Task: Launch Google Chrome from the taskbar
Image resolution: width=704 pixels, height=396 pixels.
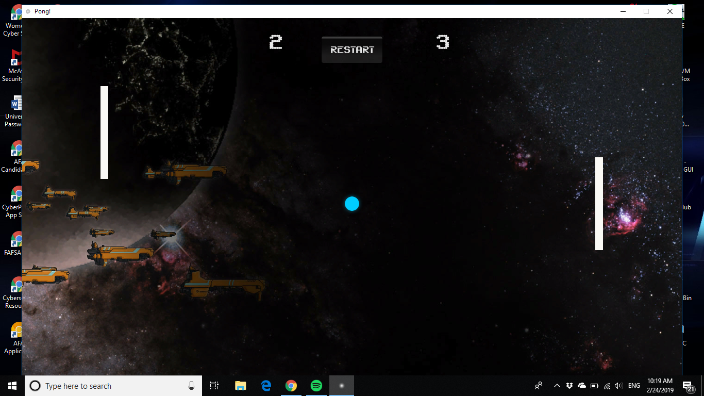Action: click(x=291, y=386)
